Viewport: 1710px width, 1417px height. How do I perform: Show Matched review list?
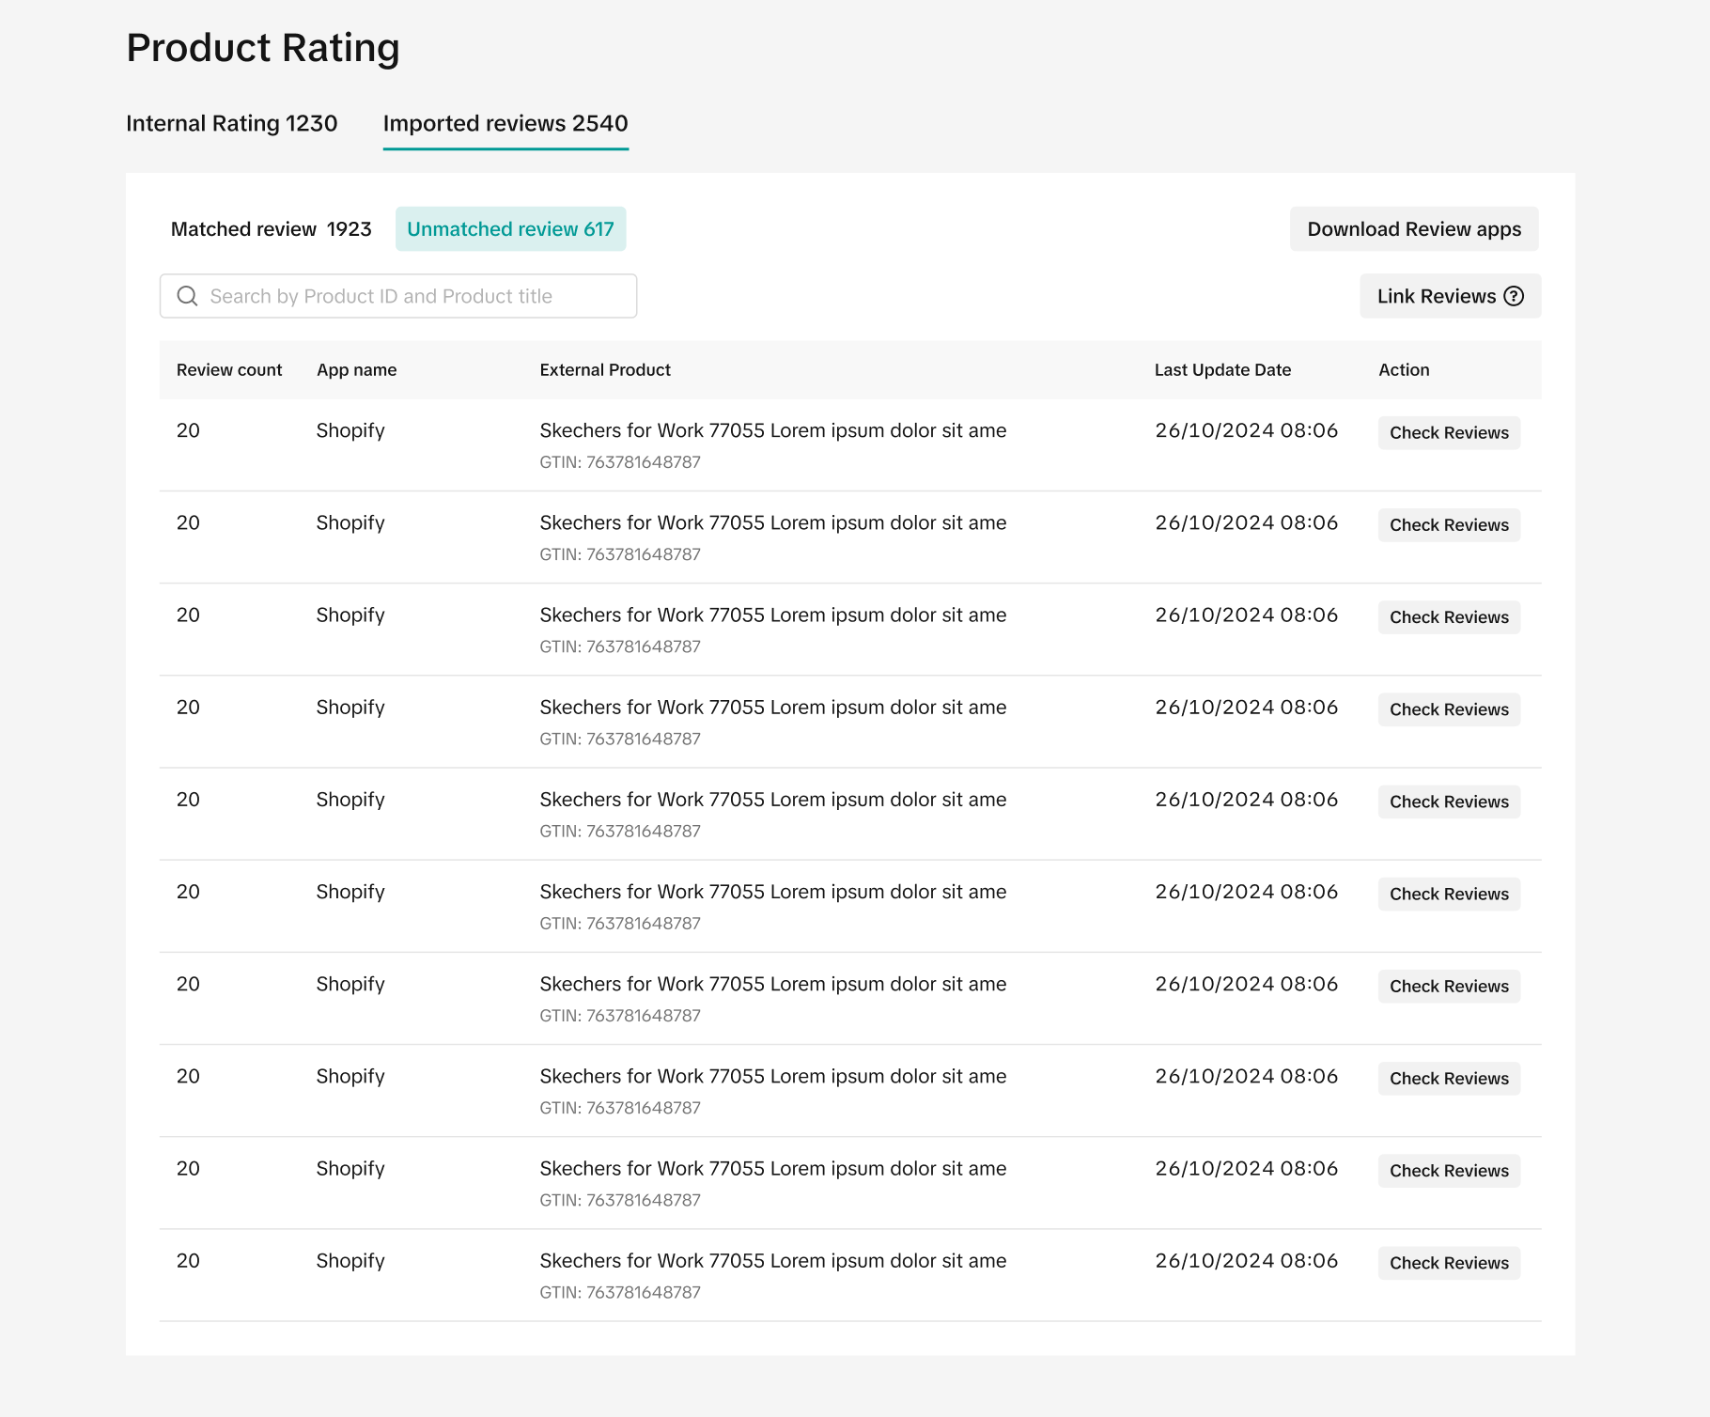click(x=271, y=229)
